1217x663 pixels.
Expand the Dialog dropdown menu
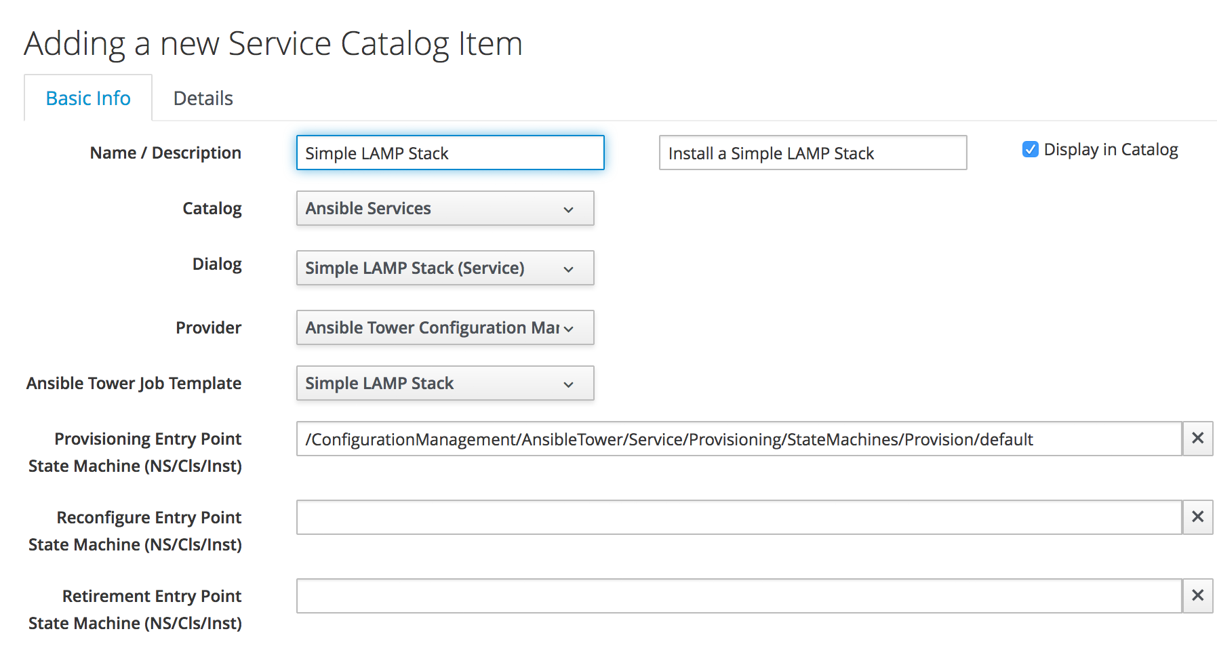point(445,268)
